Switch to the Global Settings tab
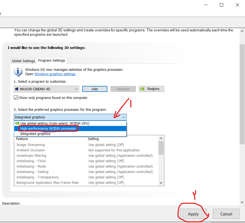 pyautogui.click(x=23, y=61)
